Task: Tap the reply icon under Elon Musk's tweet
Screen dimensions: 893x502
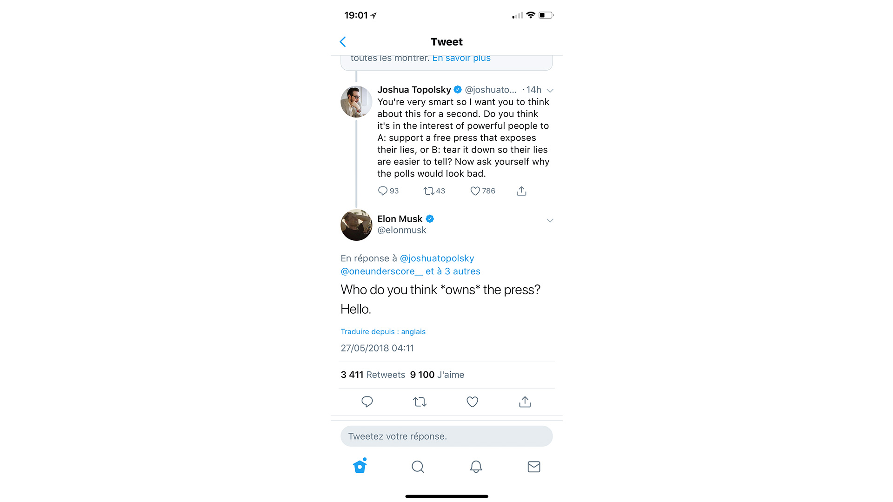Action: 367,402
